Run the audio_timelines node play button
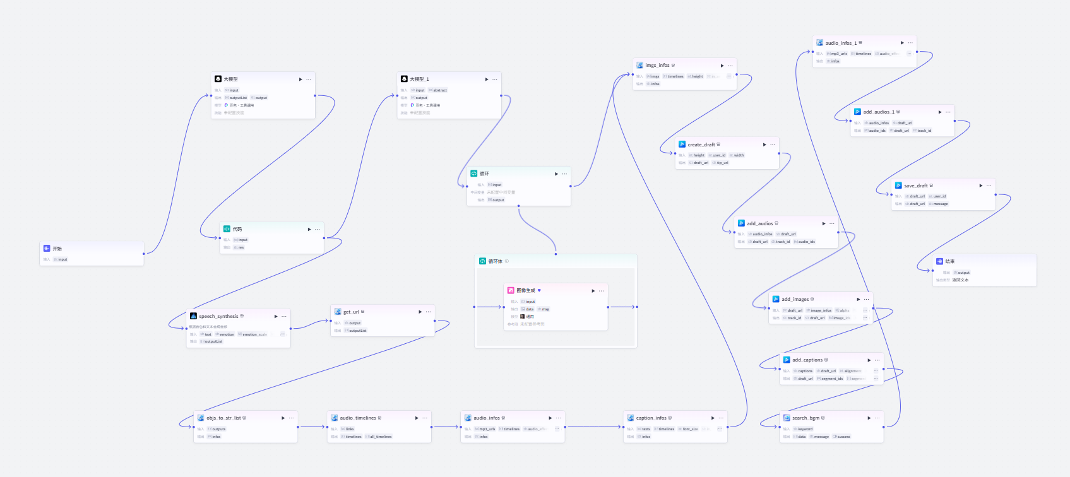Viewport: 1070px width, 477px height. (417, 418)
